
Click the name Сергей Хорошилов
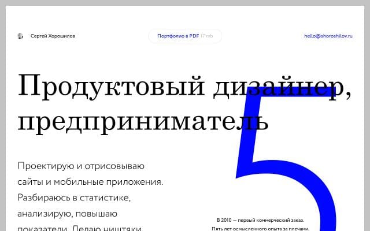(x=53, y=36)
